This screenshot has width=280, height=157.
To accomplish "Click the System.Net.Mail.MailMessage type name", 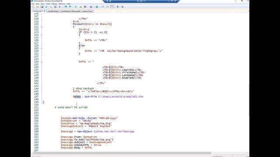I will coord(114,132).
